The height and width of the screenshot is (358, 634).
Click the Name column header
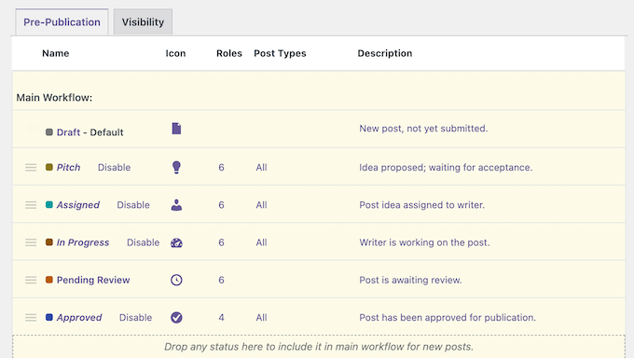pos(56,53)
